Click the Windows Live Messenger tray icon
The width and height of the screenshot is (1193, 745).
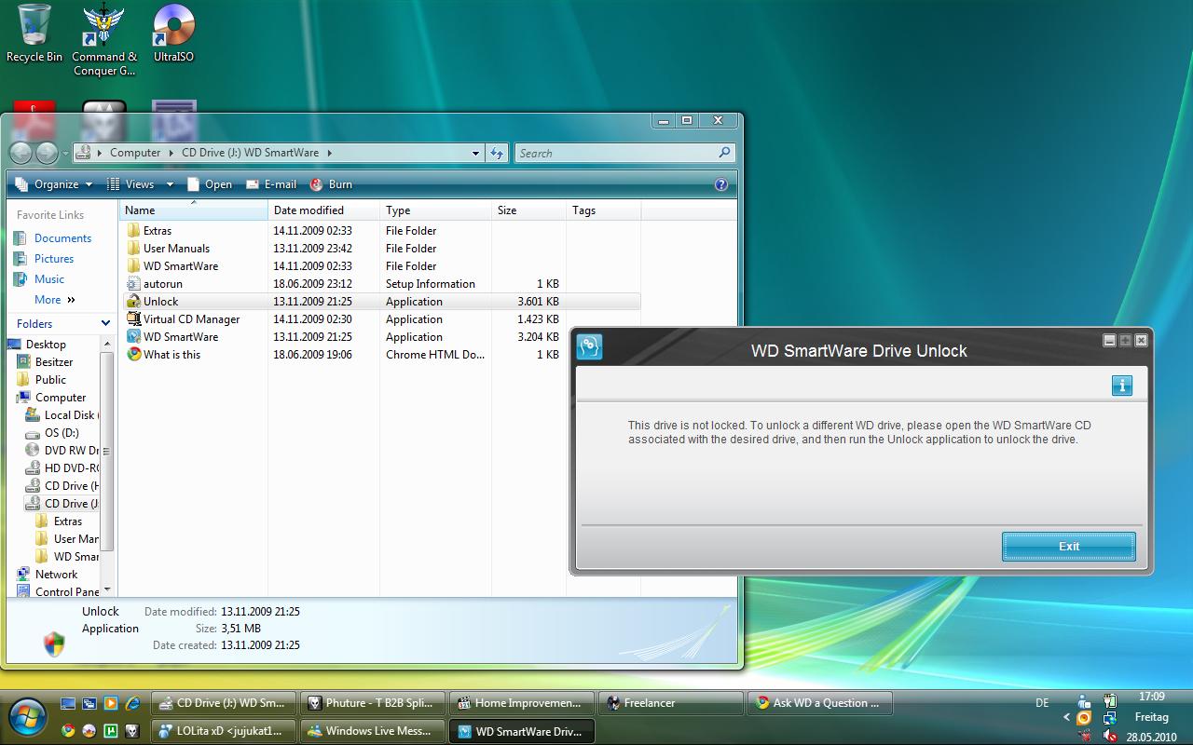tap(1083, 701)
